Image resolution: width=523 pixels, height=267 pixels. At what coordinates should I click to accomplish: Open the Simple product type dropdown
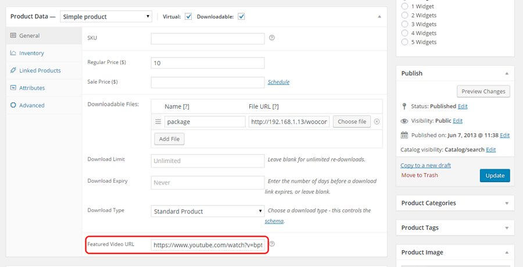(106, 17)
